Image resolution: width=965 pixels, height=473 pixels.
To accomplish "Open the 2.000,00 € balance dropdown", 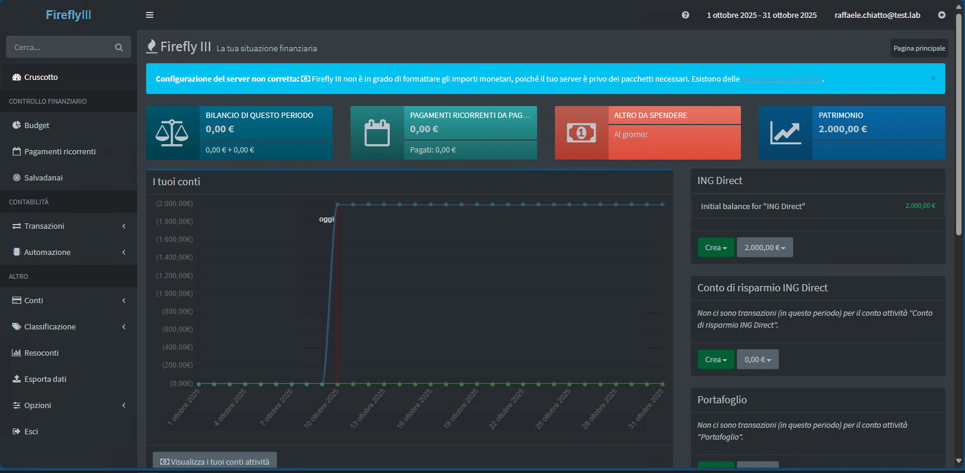I will pos(765,247).
